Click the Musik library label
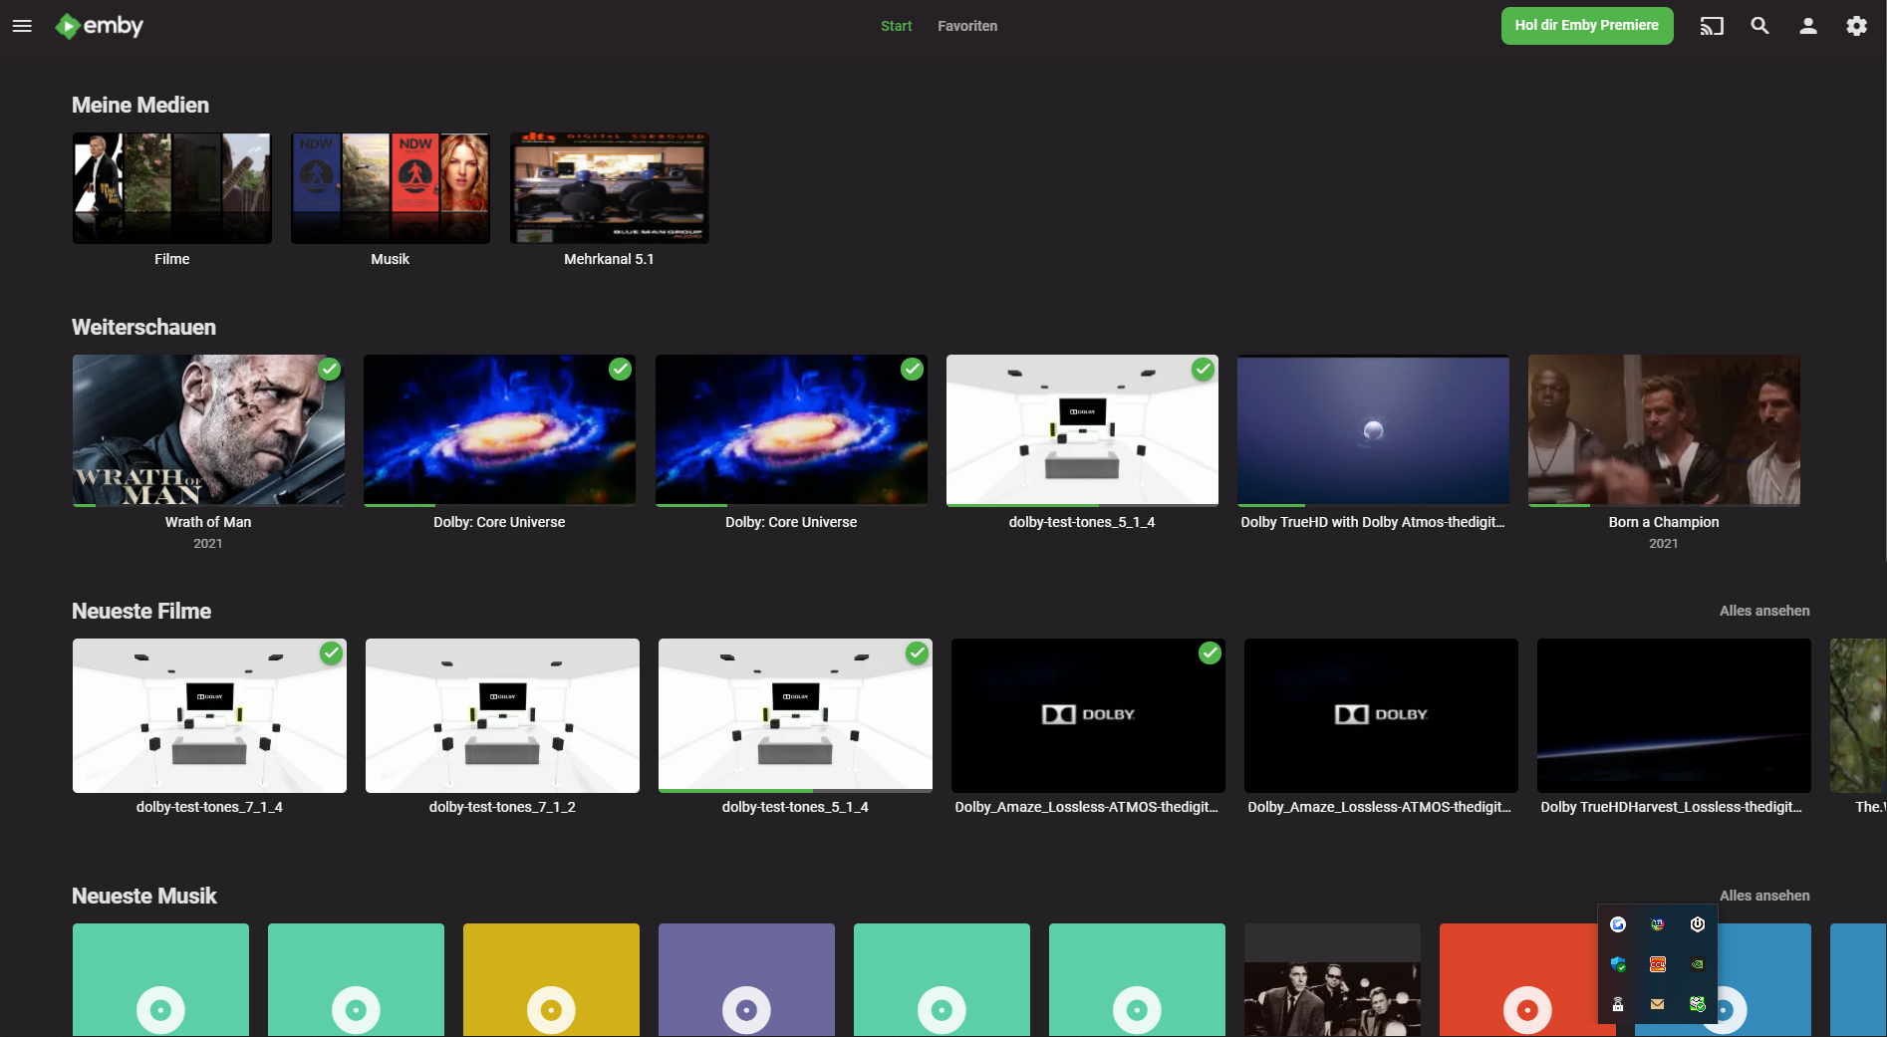The width and height of the screenshot is (1887, 1037). point(391,259)
